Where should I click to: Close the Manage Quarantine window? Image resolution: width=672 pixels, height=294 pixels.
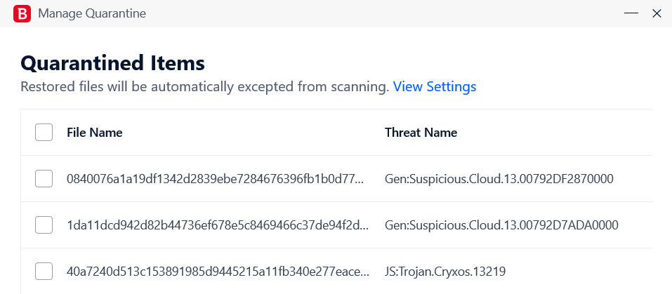coord(657,14)
